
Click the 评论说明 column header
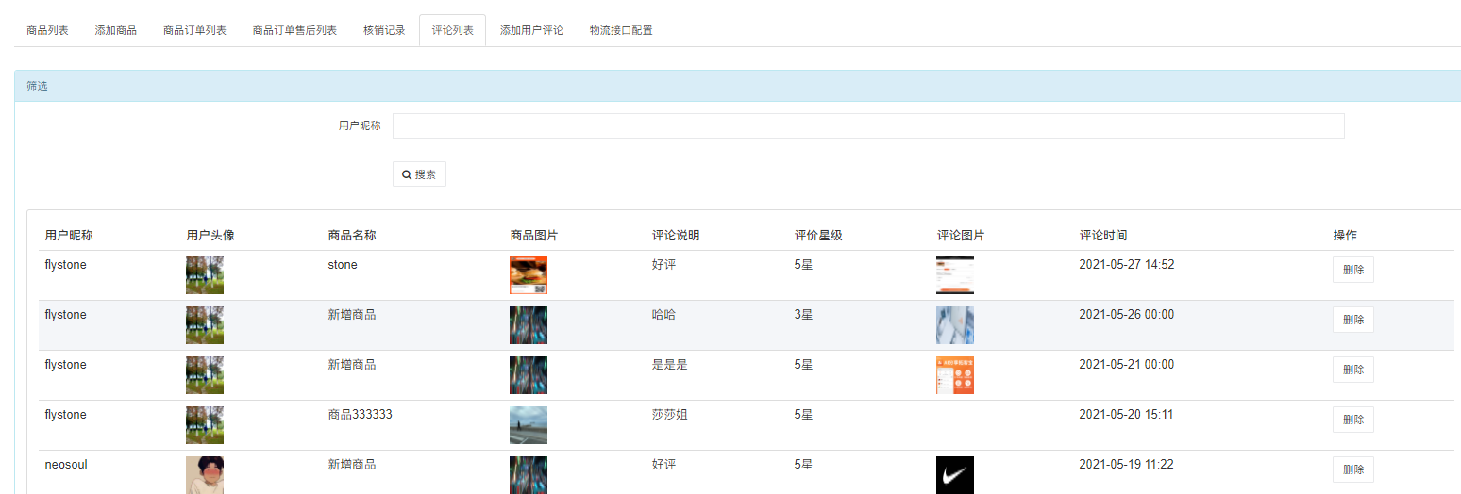(676, 236)
